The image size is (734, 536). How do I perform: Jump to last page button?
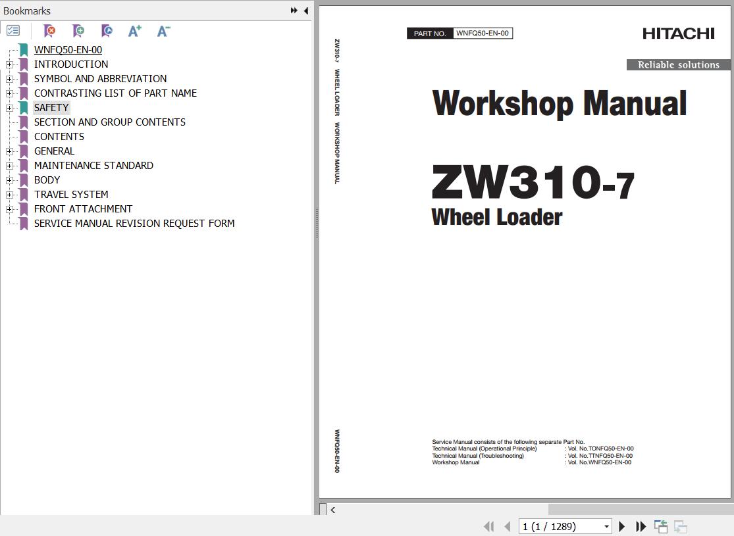tap(641, 527)
